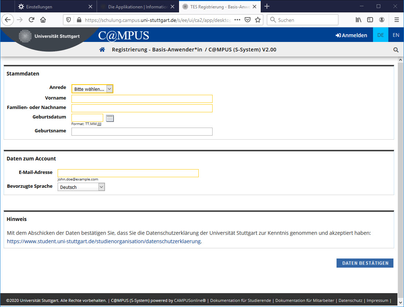
Task: Show site security padlock info
Action: point(79,20)
